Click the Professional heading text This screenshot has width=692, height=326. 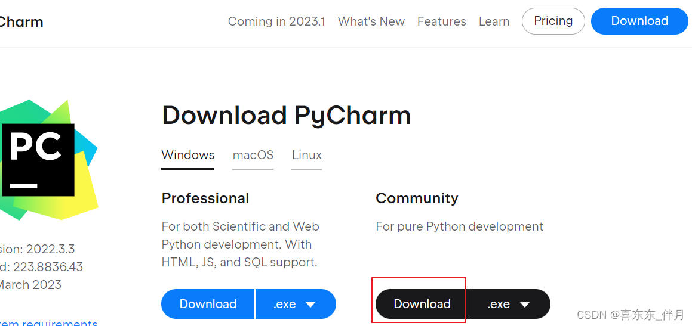(205, 198)
